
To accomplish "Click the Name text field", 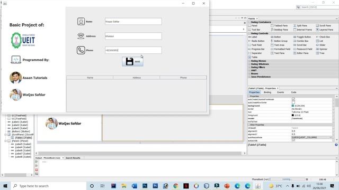I will click(x=133, y=22).
